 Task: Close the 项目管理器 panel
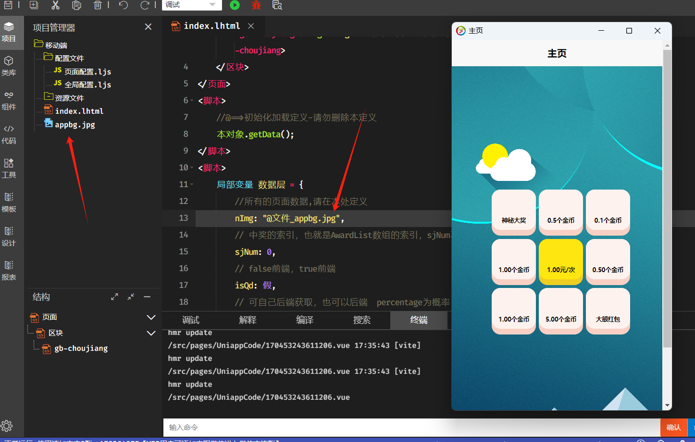point(148,27)
